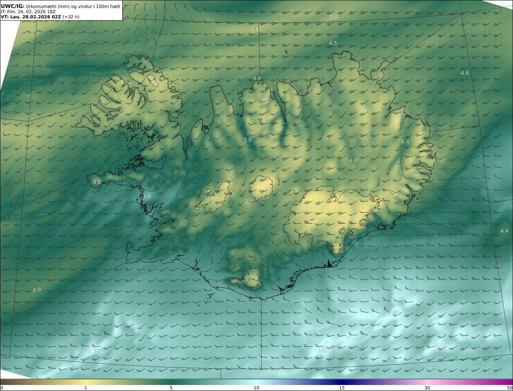Image resolution: width=513 pixels, height=391 pixels.
Task: Click the '4.6' value label
Action: pos(465,73)
